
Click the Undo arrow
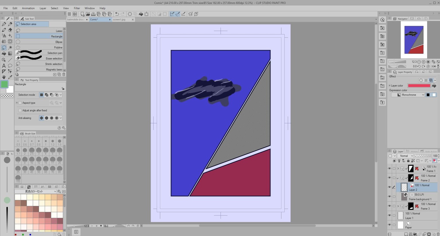[117, 14]
